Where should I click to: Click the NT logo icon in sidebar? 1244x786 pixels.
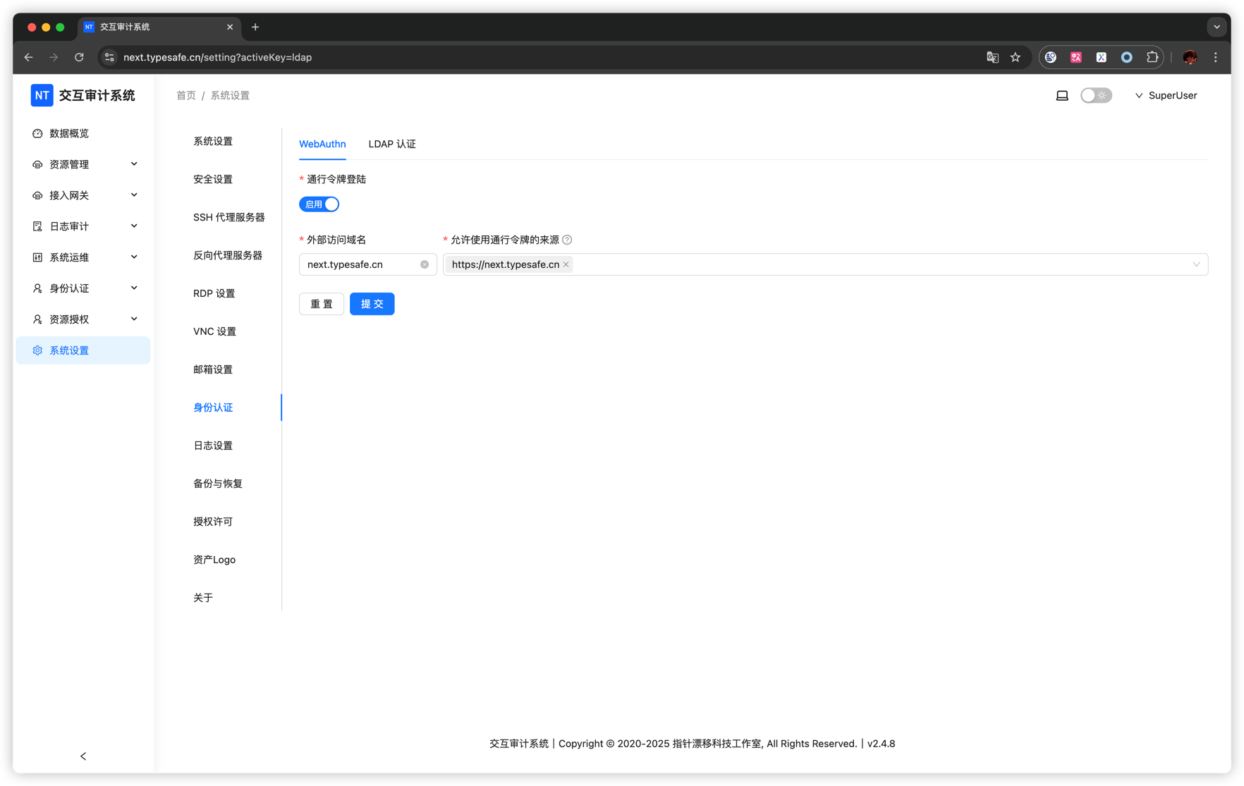point(42,95)
